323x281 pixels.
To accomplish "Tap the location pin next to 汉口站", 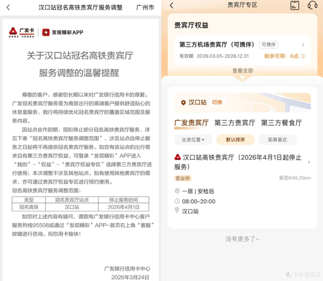I will (x=183, y=102).
